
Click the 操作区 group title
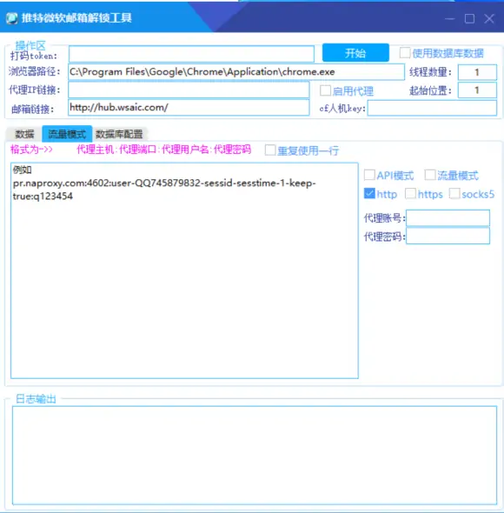[x=30, y=45]
